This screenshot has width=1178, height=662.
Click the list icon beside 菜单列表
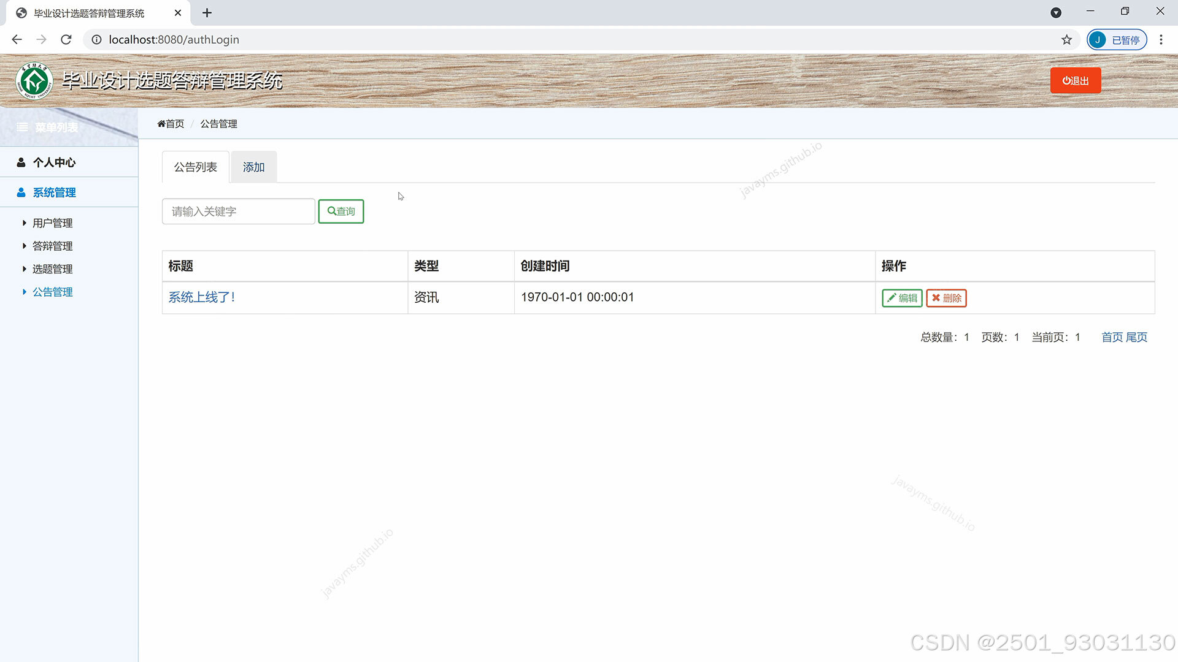tap(22, 127)
